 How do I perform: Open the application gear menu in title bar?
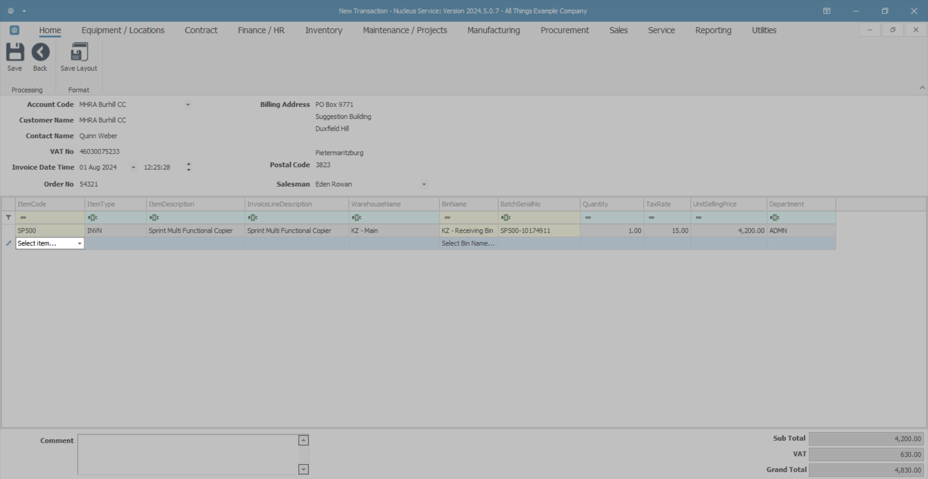pos(11,11)
